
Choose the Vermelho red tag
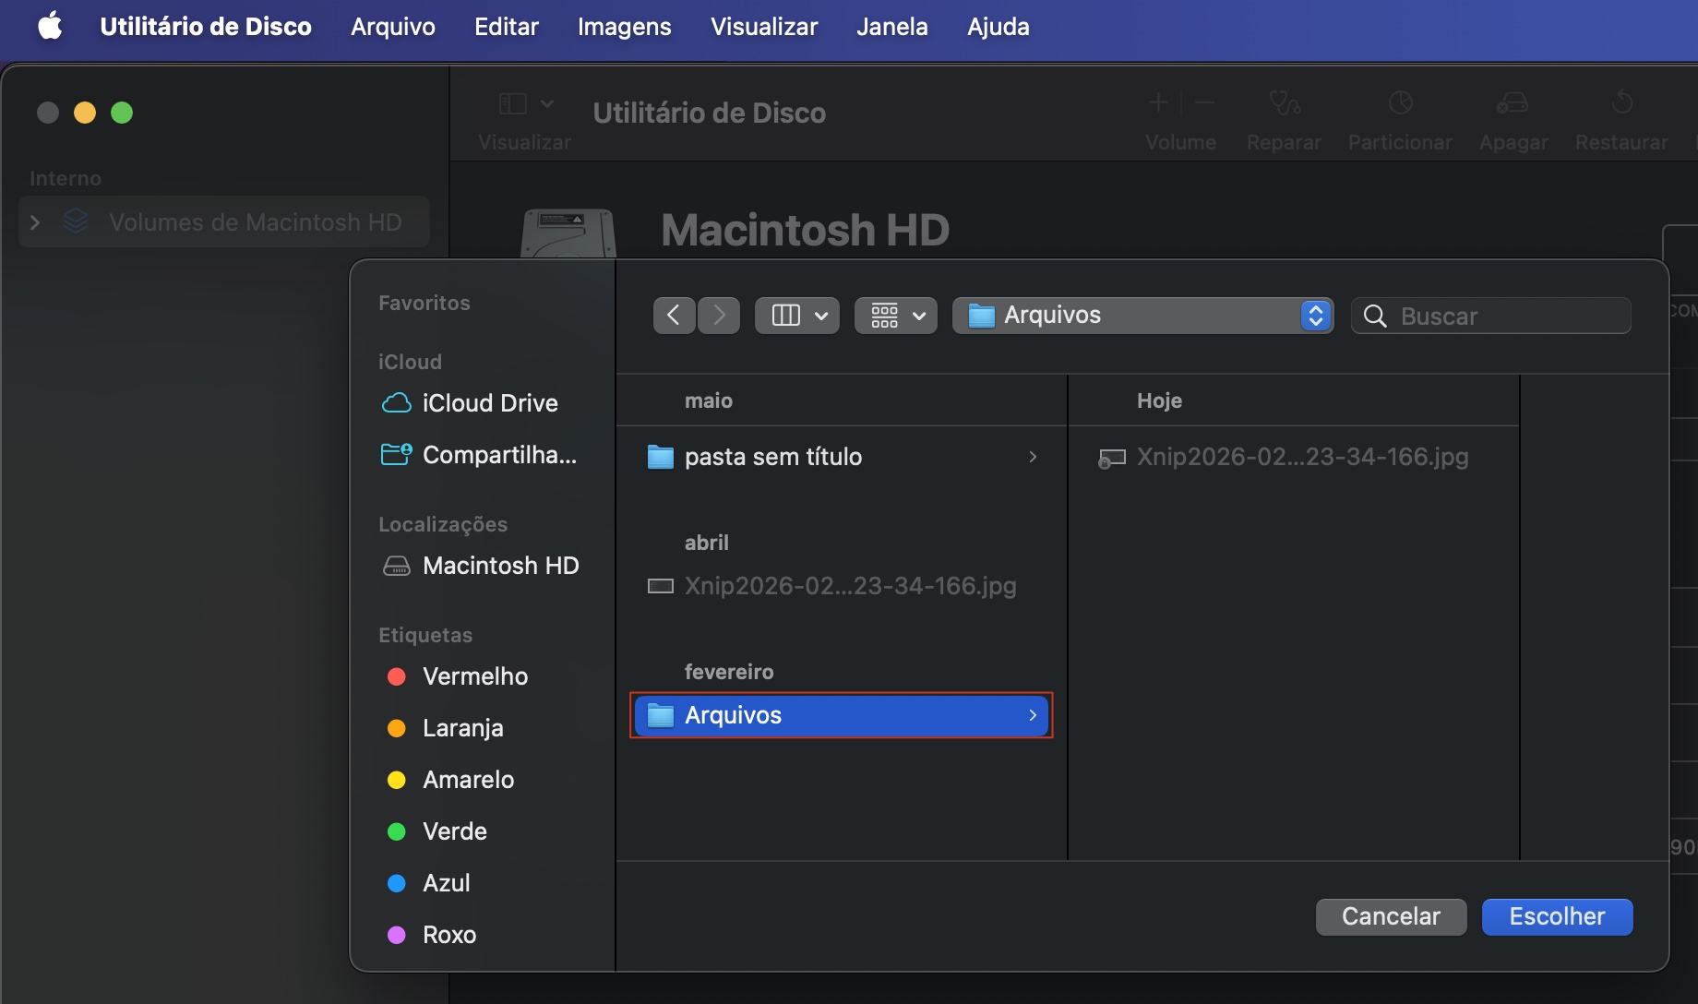point(458,676)
